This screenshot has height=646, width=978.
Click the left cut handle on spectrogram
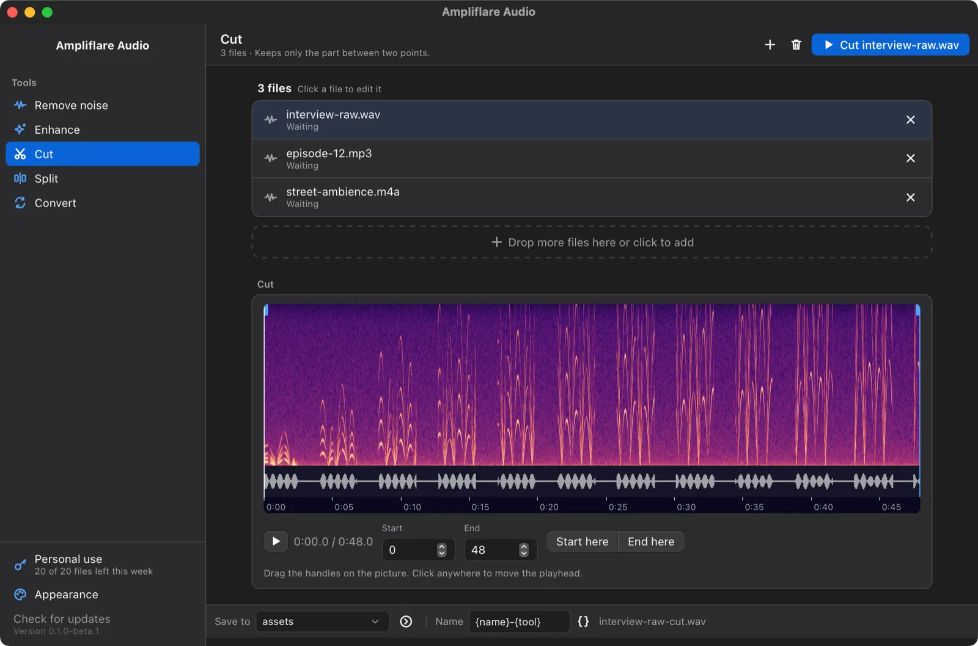click(x=265, y=310)
